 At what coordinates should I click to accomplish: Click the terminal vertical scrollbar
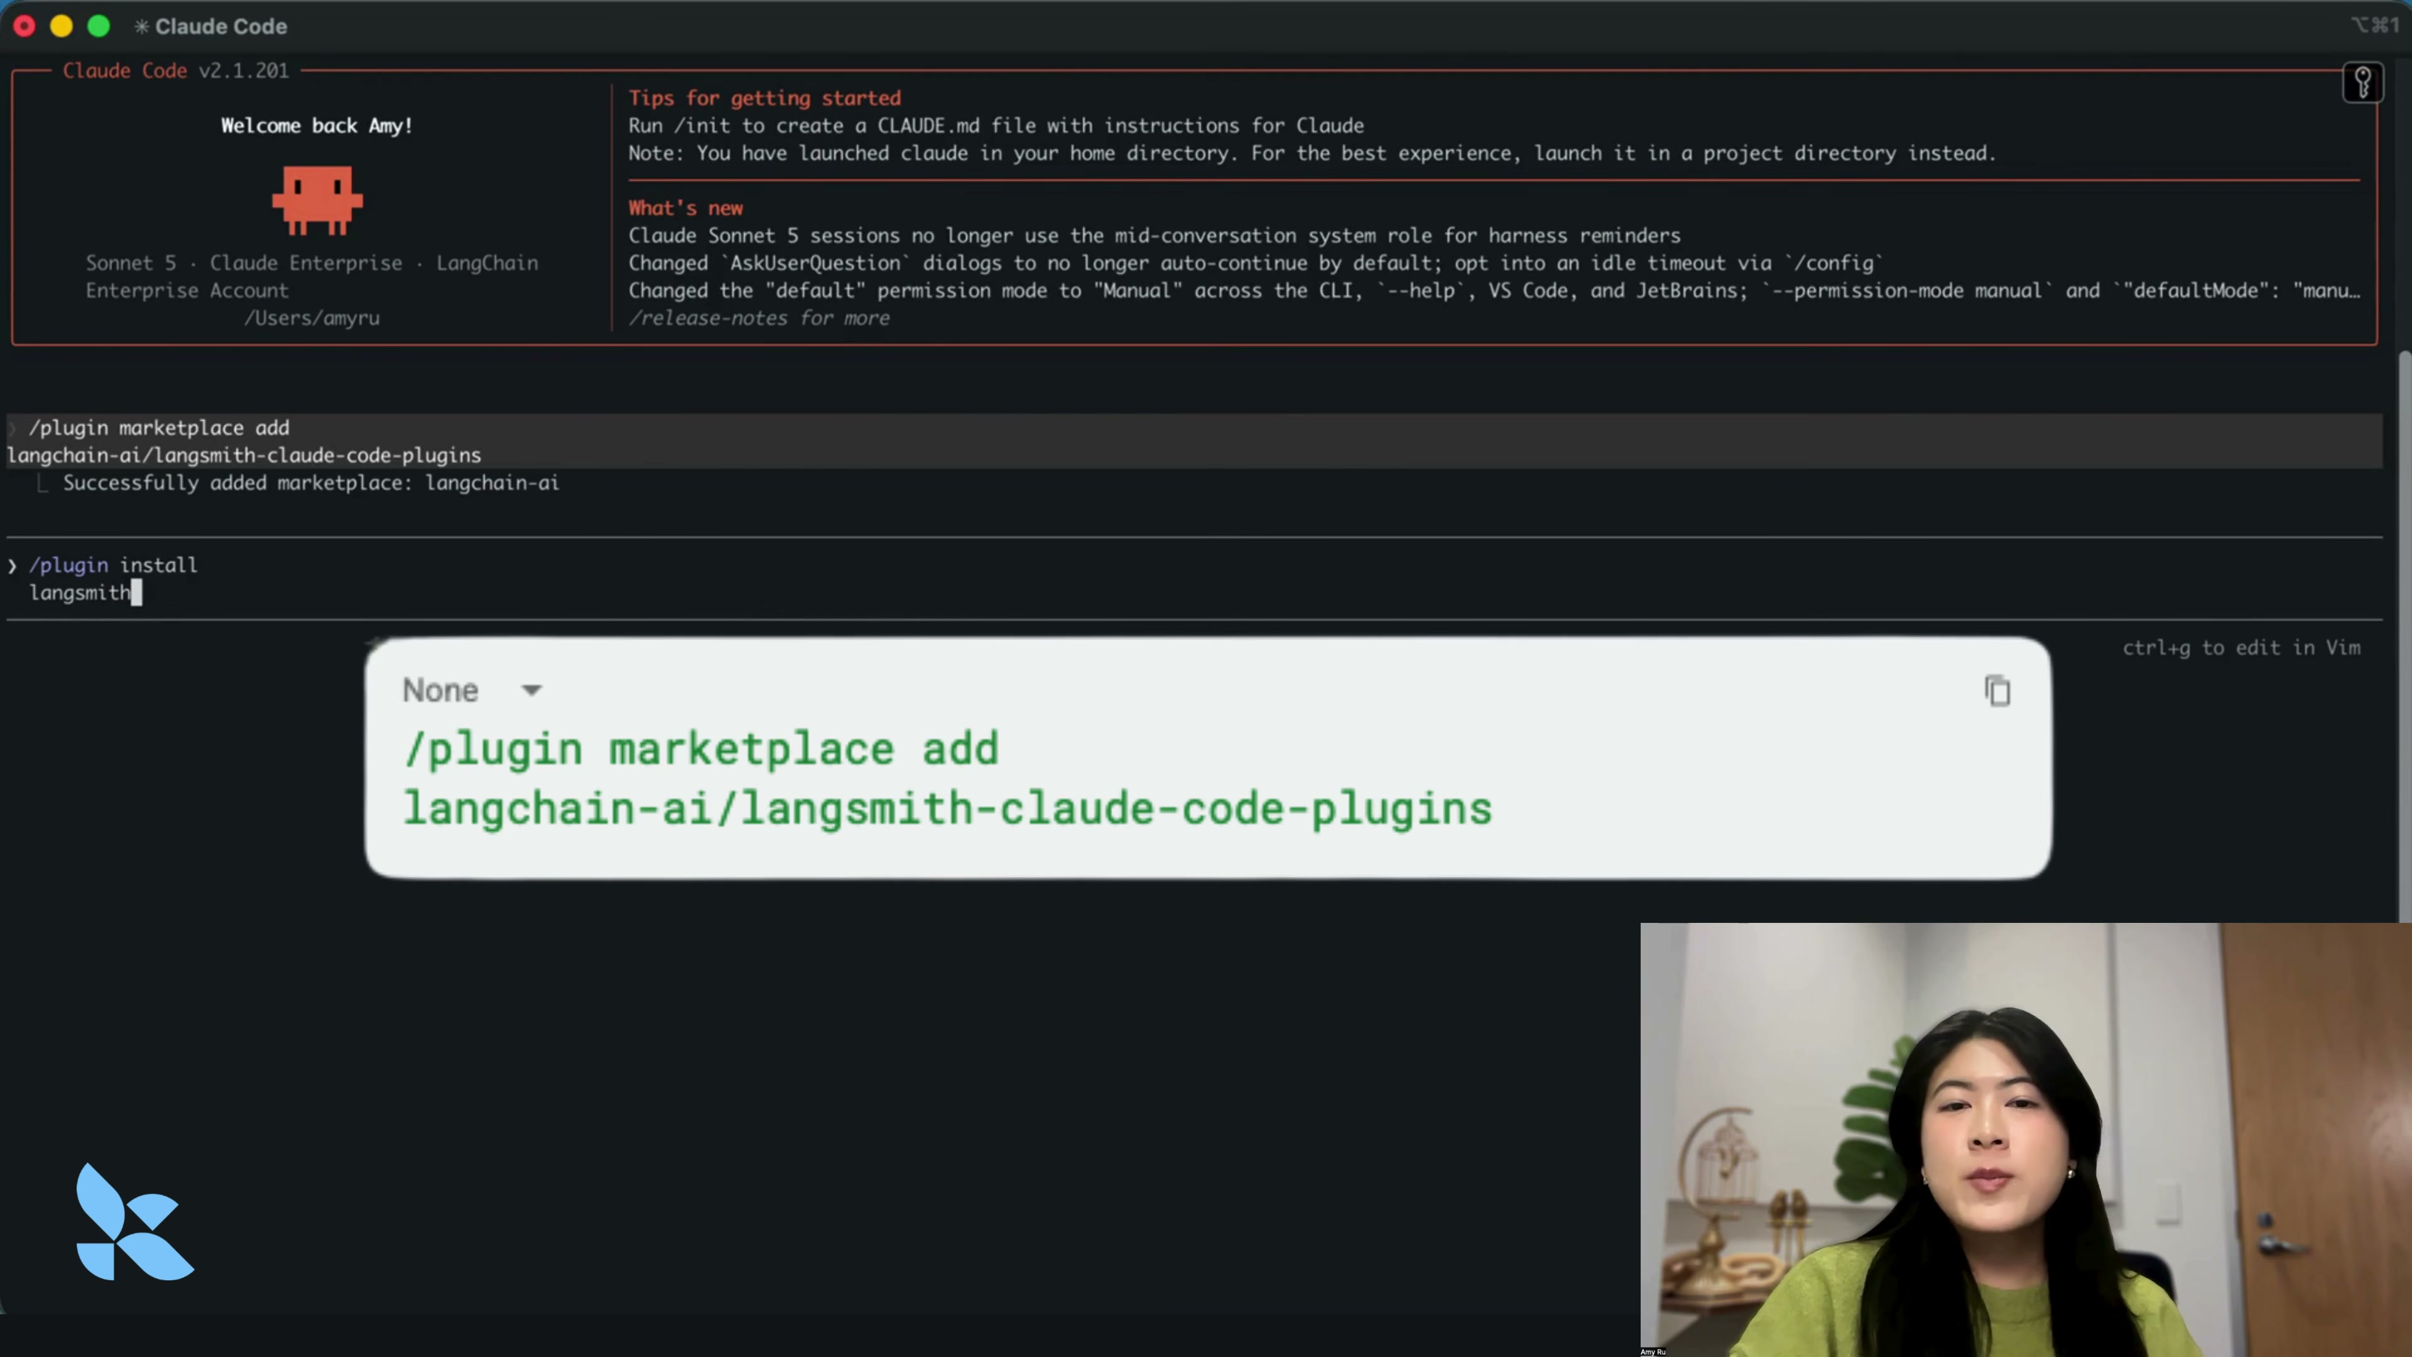[x=2406, y=637]
